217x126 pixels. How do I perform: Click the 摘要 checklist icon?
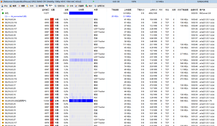19,6
